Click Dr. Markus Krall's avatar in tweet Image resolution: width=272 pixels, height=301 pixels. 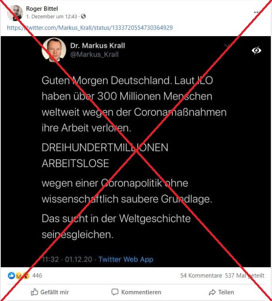(x=54, y=50)
